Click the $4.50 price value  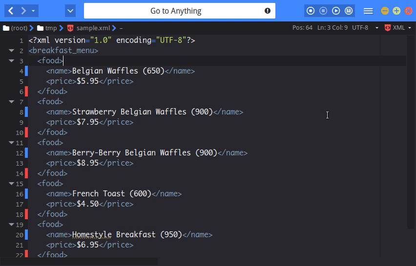click(87, 204)
